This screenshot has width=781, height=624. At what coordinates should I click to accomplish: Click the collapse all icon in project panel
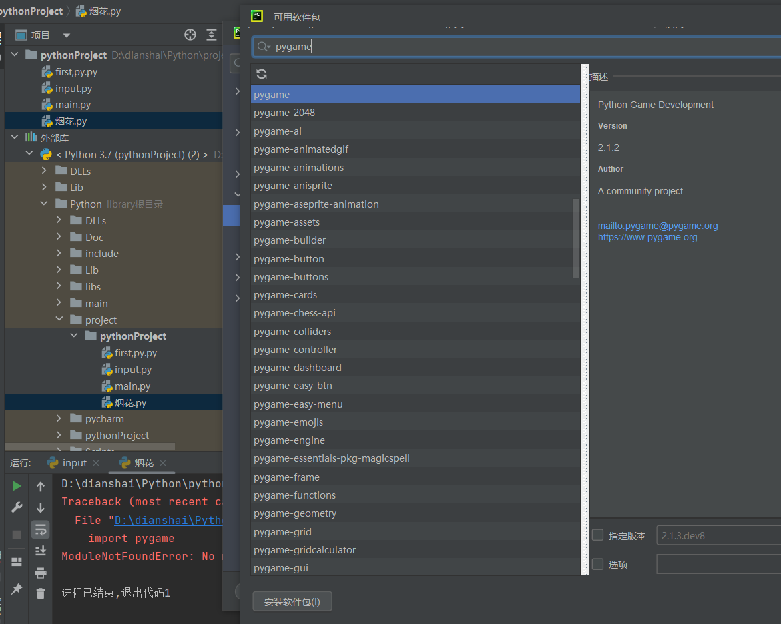[212, 35]
